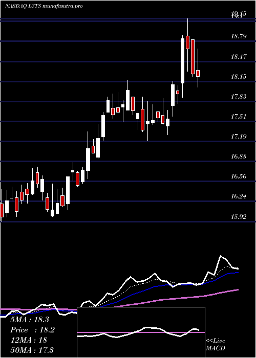This screenshot has width=256, height=358.
Task: Click the 17.51 price axis label
Action: point(239,117)
